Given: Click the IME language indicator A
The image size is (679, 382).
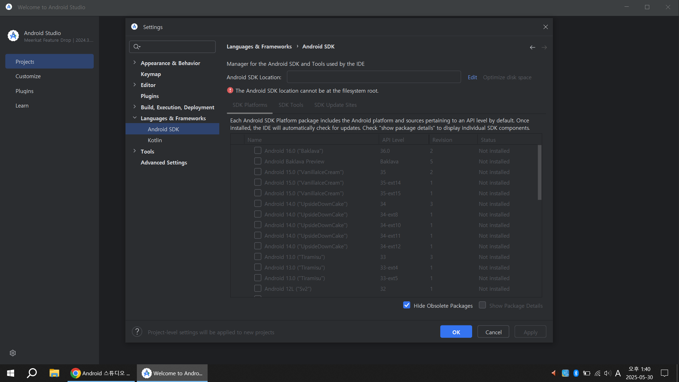Looking at the screenshot, I should 618,373.
